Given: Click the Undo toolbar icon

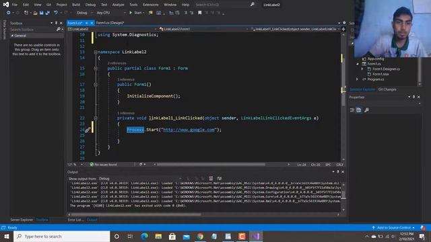Looking at the screenshot, I should coord(56,13).
